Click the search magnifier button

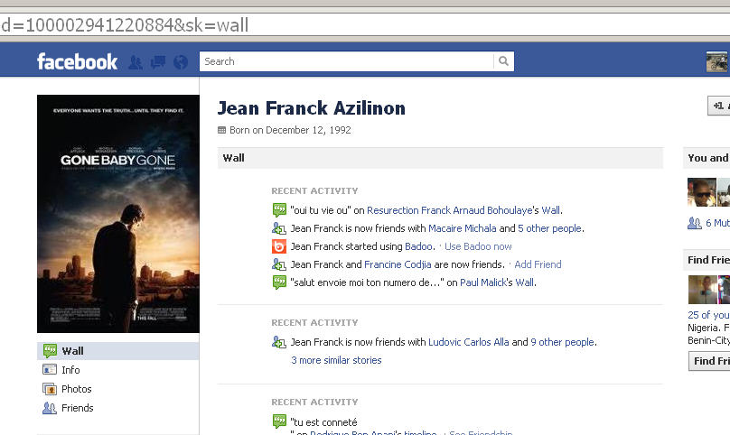(x=503, y=61)
